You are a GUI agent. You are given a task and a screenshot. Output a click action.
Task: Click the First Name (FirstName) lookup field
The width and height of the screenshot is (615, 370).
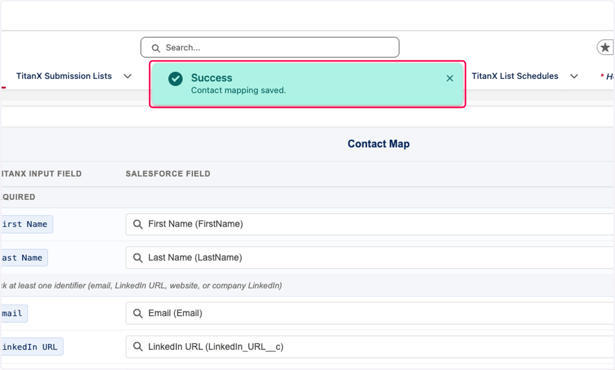370,224
